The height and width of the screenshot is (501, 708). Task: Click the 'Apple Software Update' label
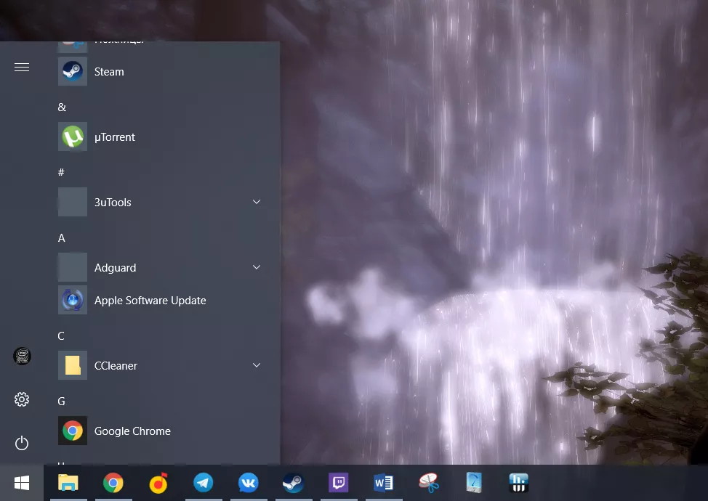pos(150,301)
